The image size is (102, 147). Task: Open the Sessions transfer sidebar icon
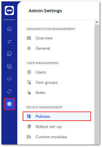coord(9,66)
